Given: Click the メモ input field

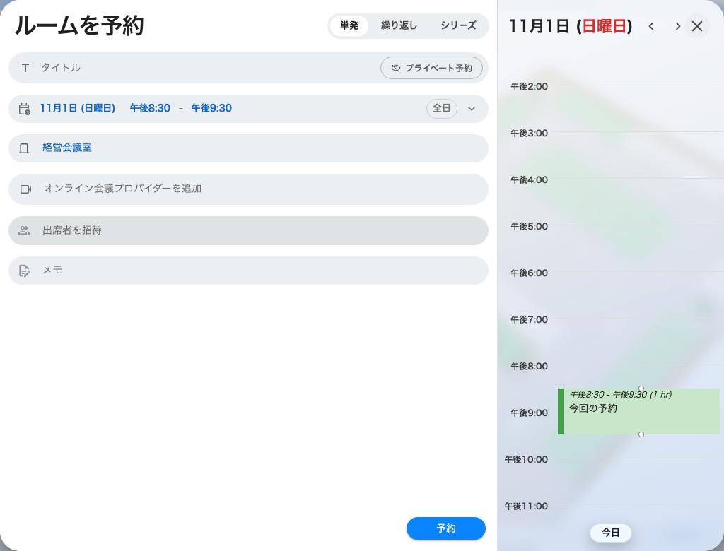Looking at the screenshot, I should tap(248, 271).
